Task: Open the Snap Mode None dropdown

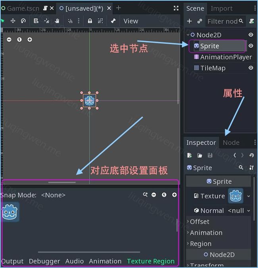Action: pos(53,195)
